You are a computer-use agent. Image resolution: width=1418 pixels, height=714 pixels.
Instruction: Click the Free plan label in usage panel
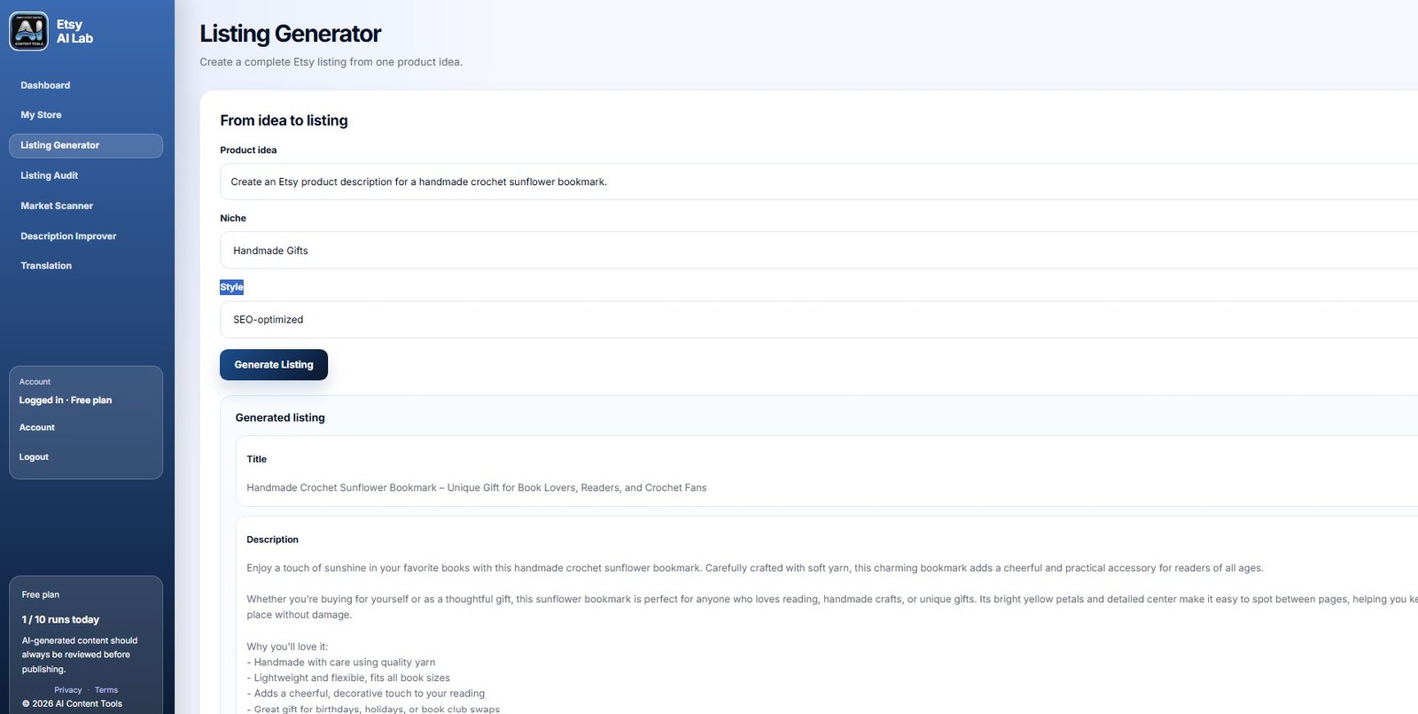pos(41,594)
